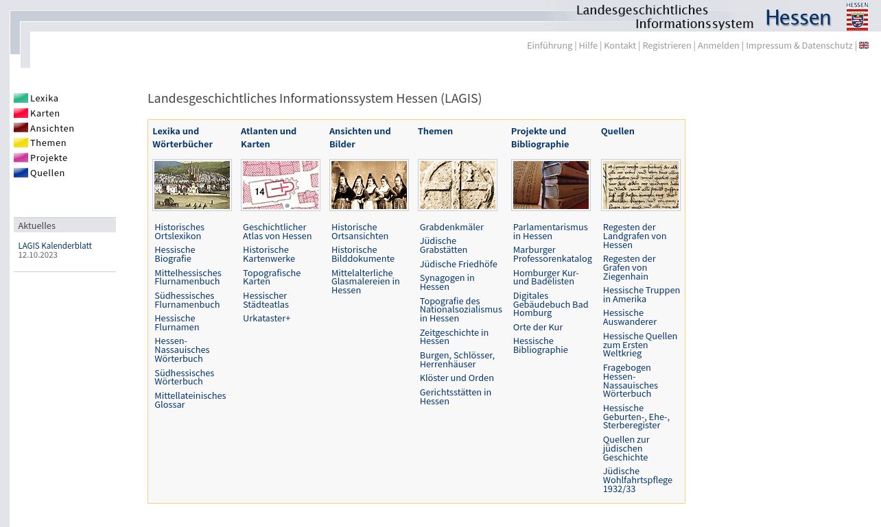Open Historische Bilddokumente
The width and height of the screenshot is (881, 527).
[363, 254]
